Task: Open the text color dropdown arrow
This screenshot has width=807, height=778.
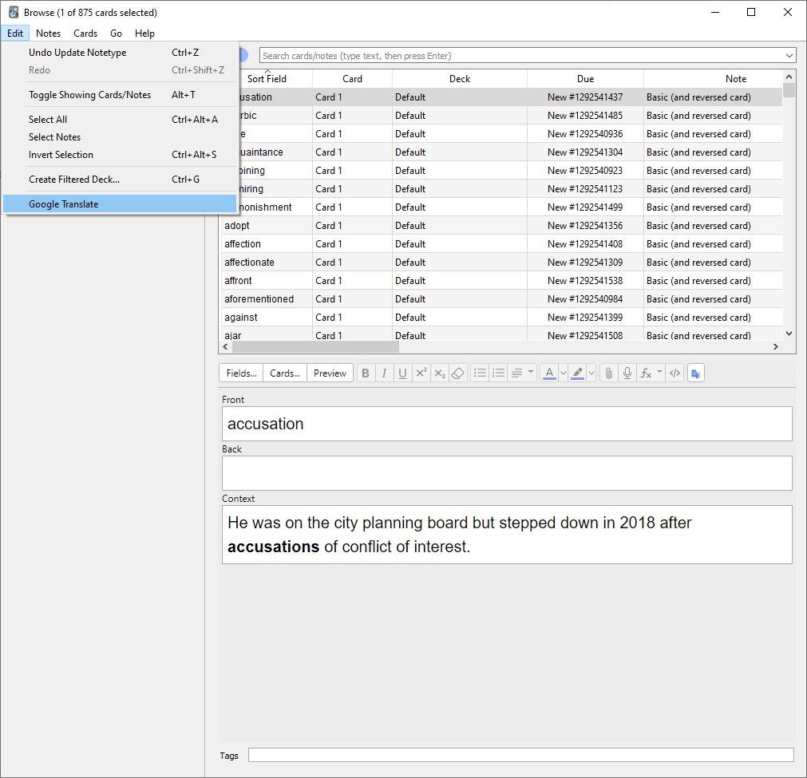Action: click(x=563, y=373)
